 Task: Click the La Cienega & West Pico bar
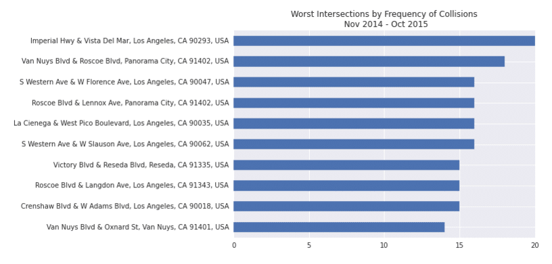click(354, 124)
